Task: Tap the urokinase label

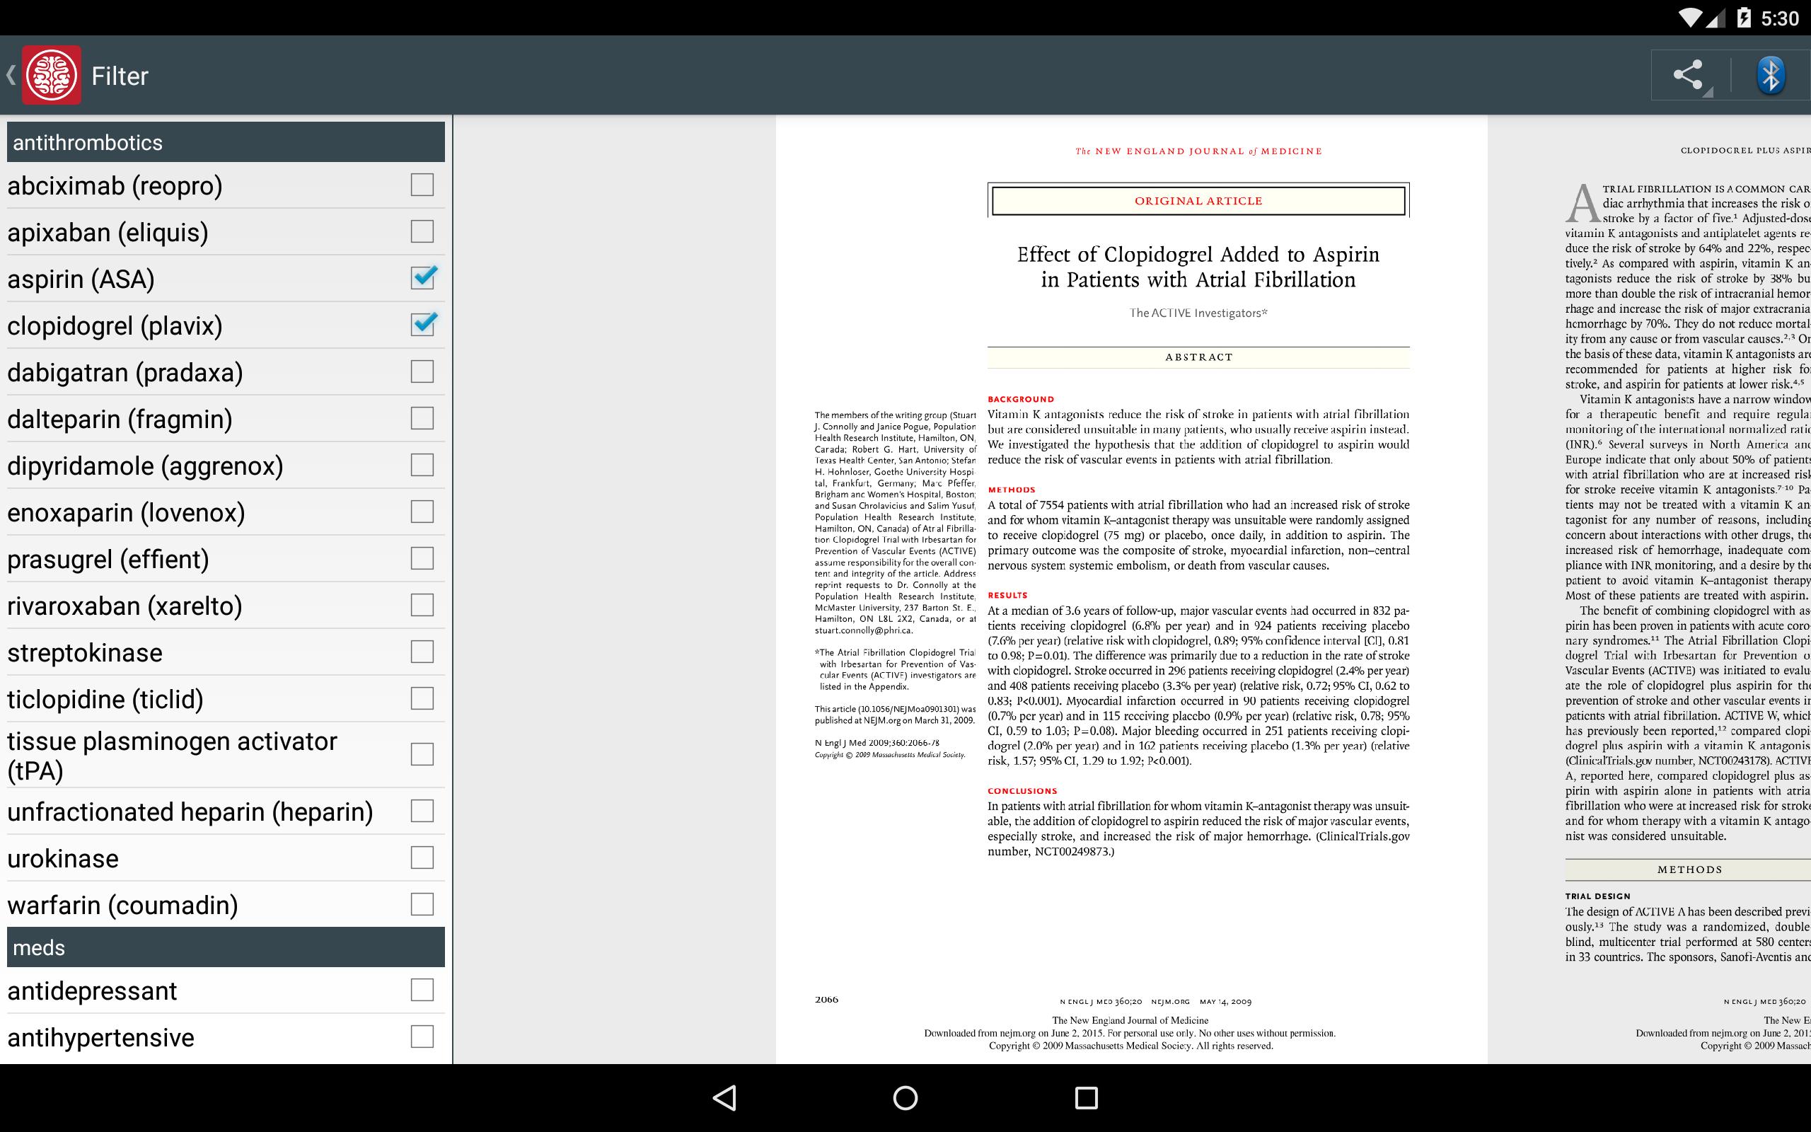Action: (63, 859)
